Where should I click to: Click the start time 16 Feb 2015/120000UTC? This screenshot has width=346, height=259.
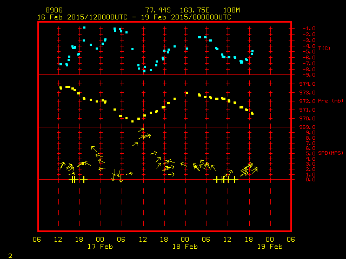point(82,17)
